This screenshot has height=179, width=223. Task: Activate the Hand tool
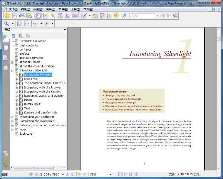point(38,16)
